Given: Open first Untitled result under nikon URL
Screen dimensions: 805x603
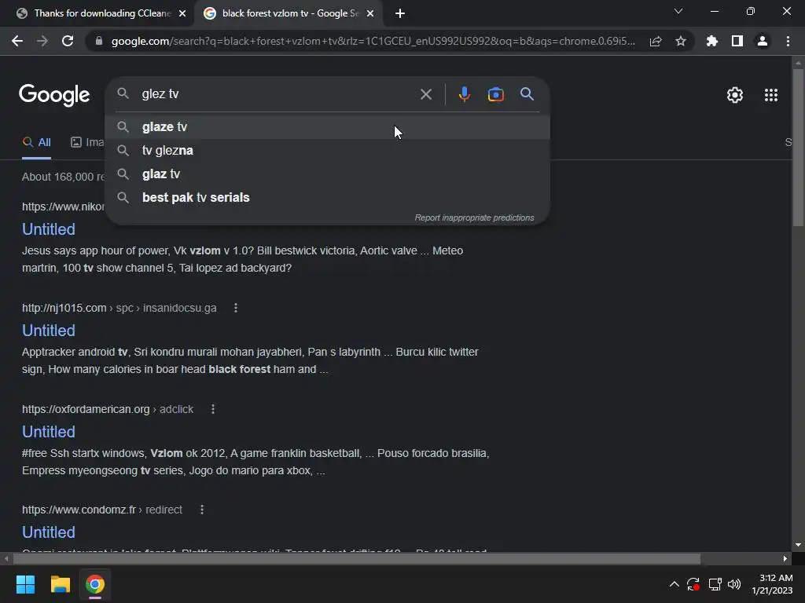Looking at the screenshot, I should click(48, 229).
